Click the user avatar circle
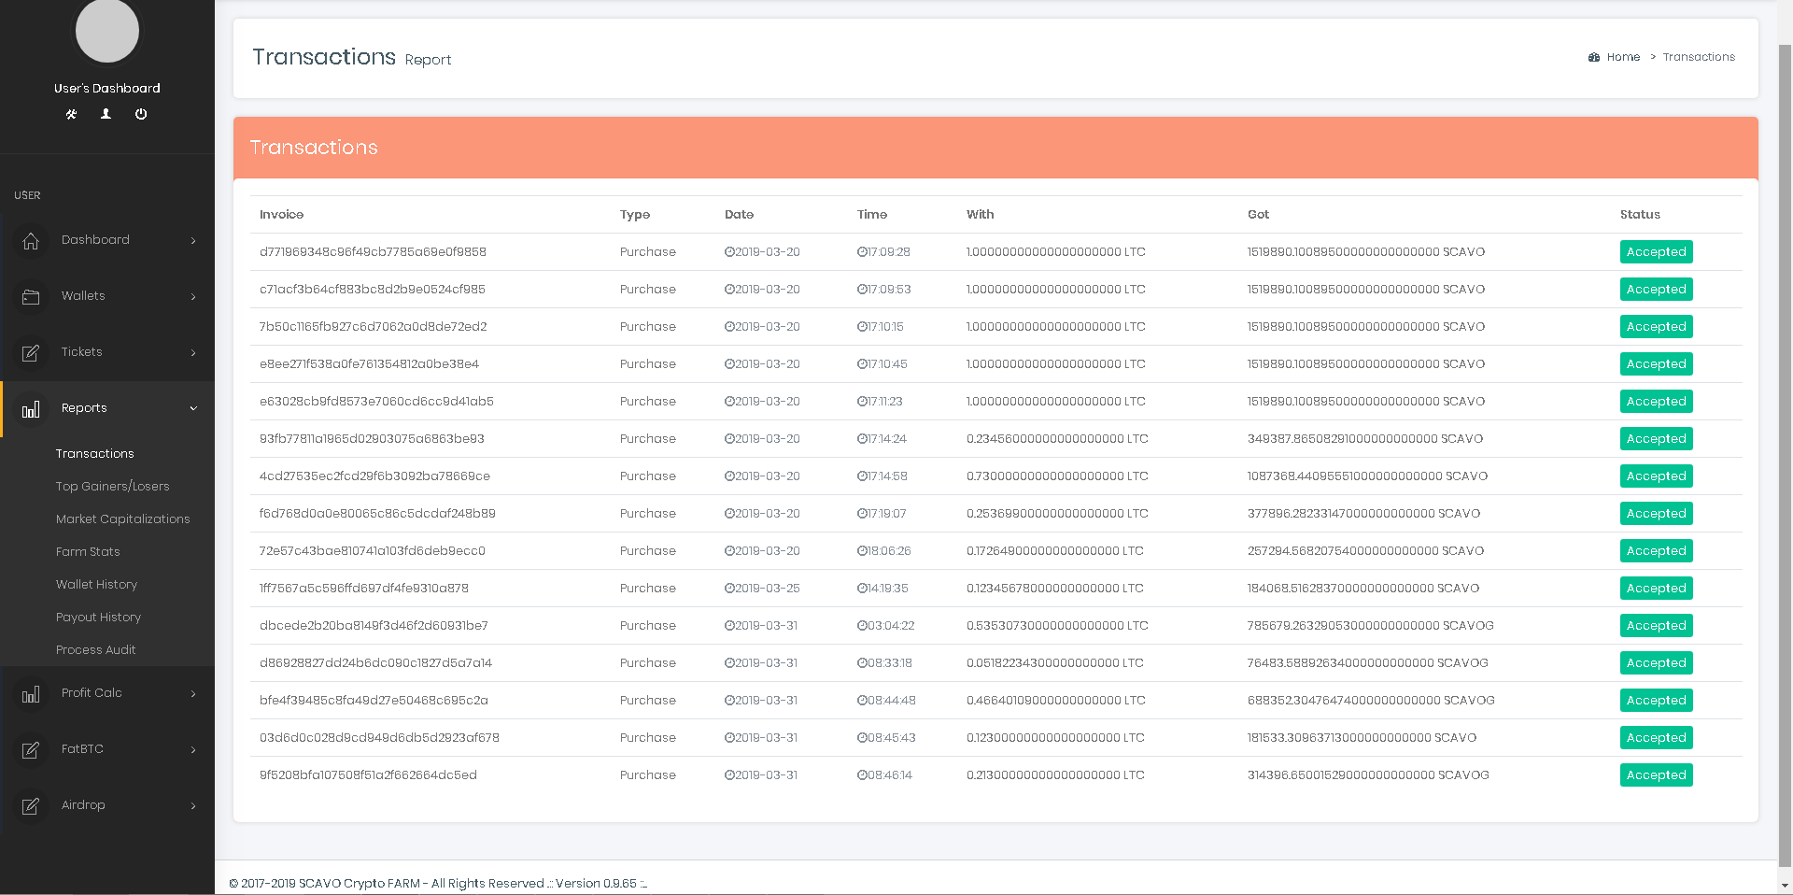Screen dimensions: 1793x895 (107, 31)
